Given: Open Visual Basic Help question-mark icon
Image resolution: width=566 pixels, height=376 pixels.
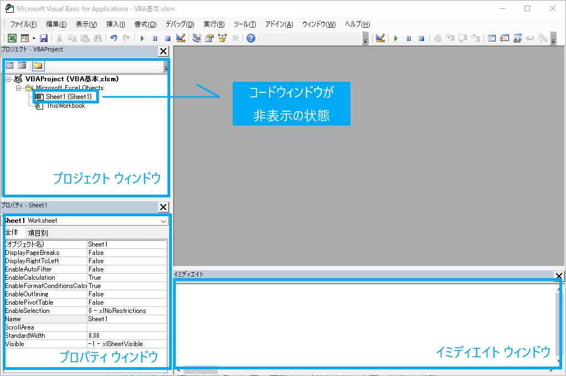Looking at the screenshot, I should tap(251, 38).
